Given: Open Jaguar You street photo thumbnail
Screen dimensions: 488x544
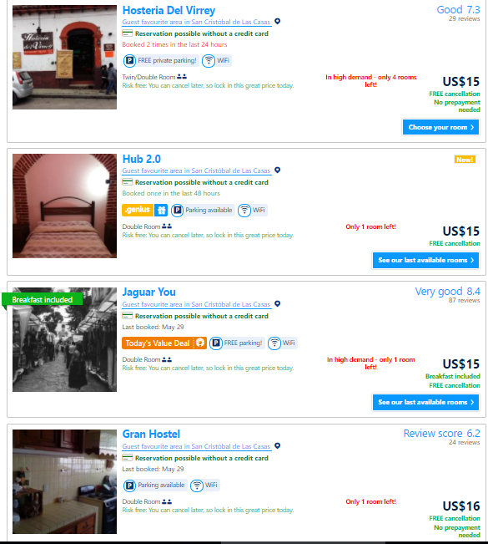Looking at the screenshot, I should pyautogui.click(x=64, y=339).
